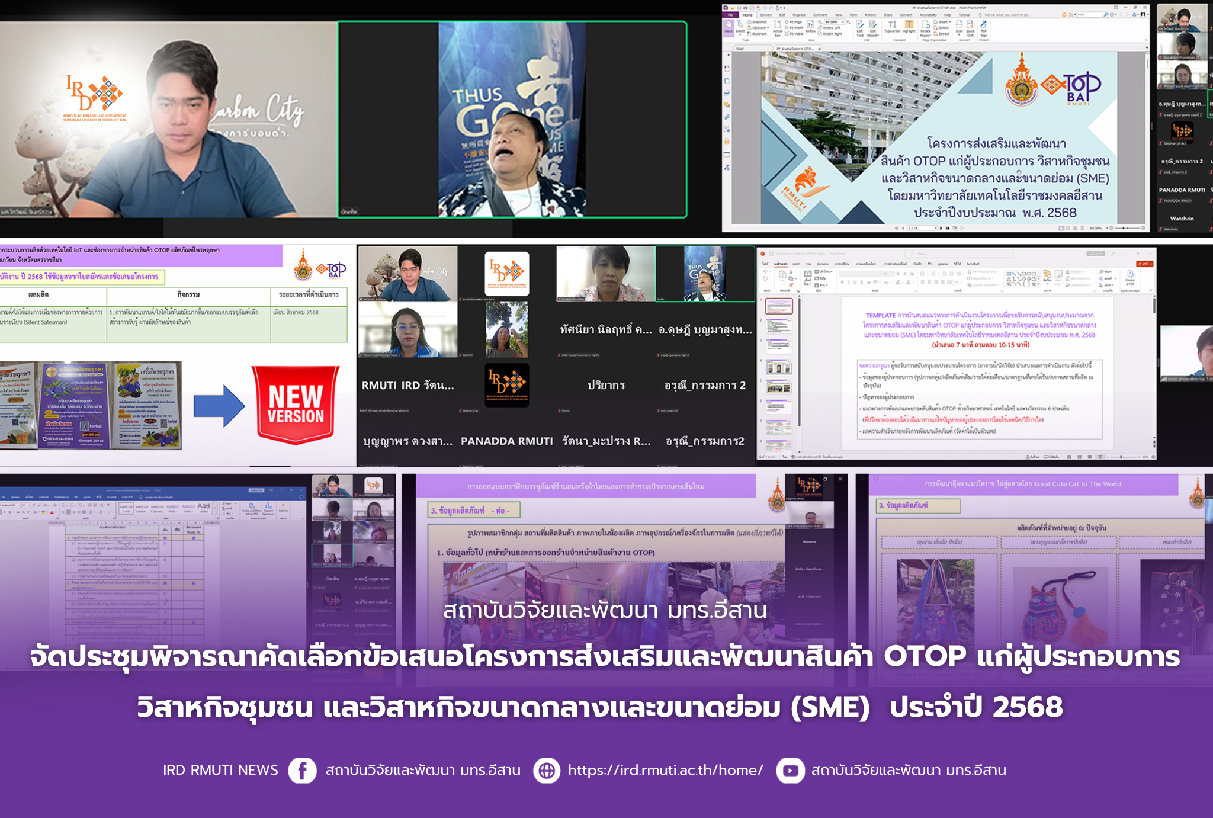
Task: Open the File tab in Foxit PhantomPDF
Action: tap(730, 15)
